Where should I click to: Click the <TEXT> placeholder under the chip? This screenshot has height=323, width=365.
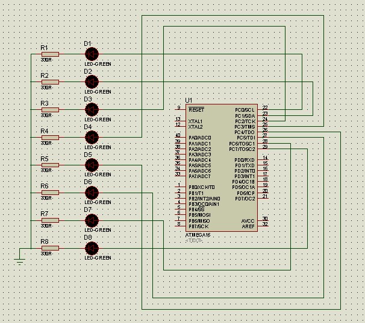194,240
